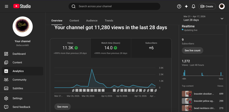Screen dimensions: 229x112
Task: Open the bead necklace citri... video thumbnail
Action: click(x=187, y=108)
